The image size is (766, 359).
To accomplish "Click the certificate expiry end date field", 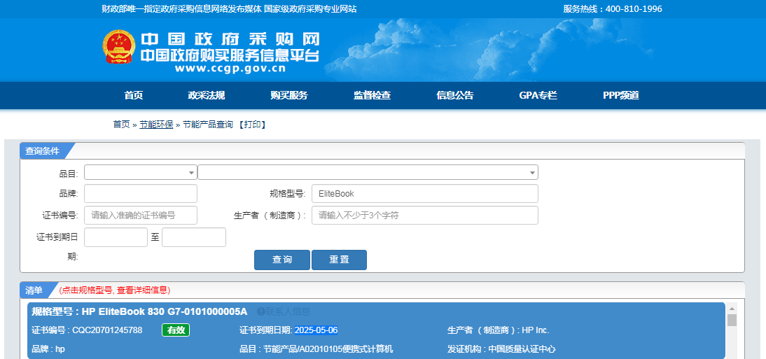I will pyautogui.click(x=194, y=237).
